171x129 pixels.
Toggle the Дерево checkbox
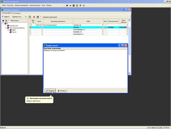pos(3,17)
